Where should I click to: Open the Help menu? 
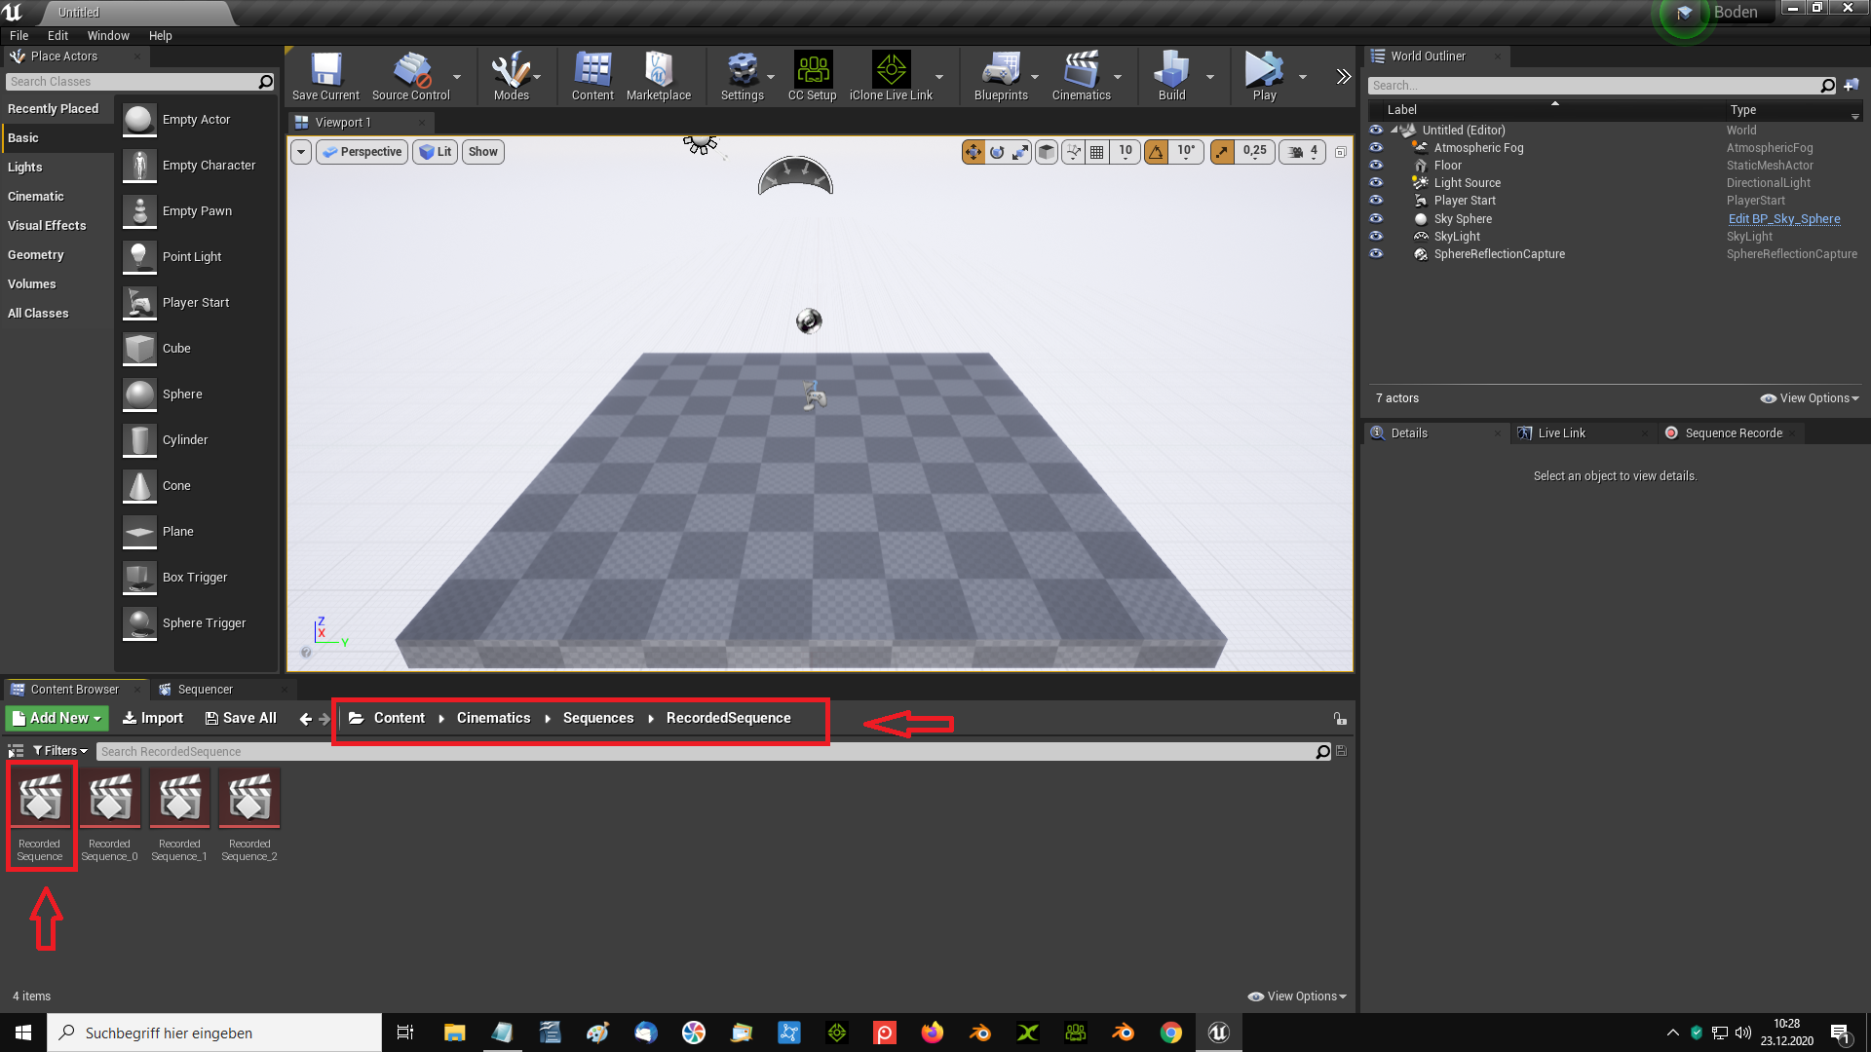(x=161, y=36)
